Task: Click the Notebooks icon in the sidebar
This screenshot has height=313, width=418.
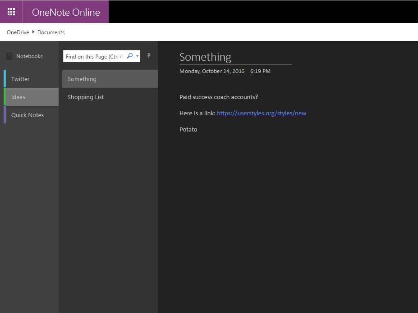Action: point(9,56)
